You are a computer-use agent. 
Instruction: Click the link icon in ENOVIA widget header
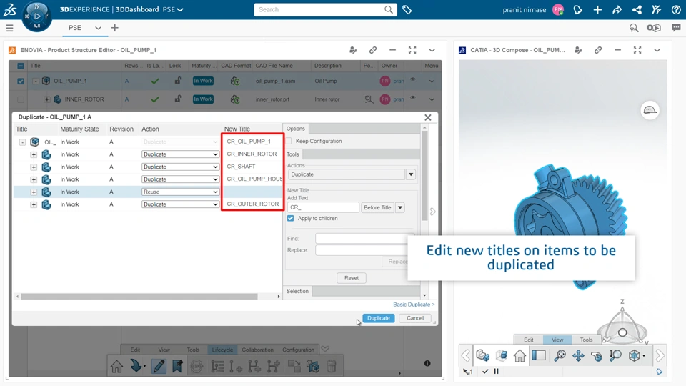click(x=373, y=50)
